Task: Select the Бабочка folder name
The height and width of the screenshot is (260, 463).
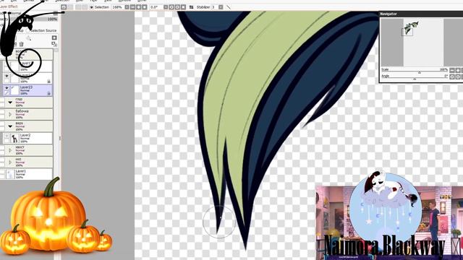Action: (22, 111)
